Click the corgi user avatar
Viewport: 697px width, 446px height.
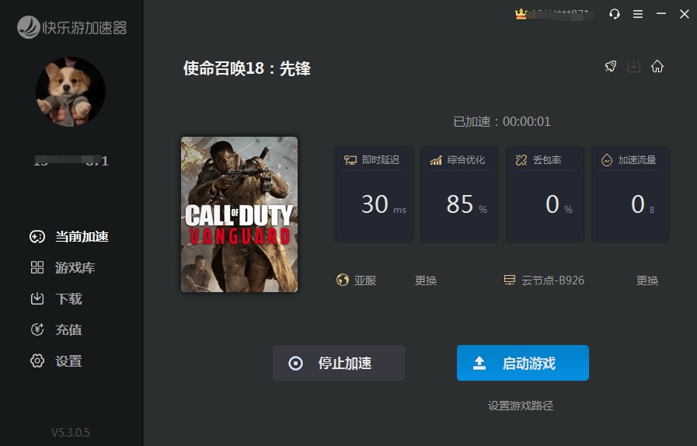click(70, 92)
